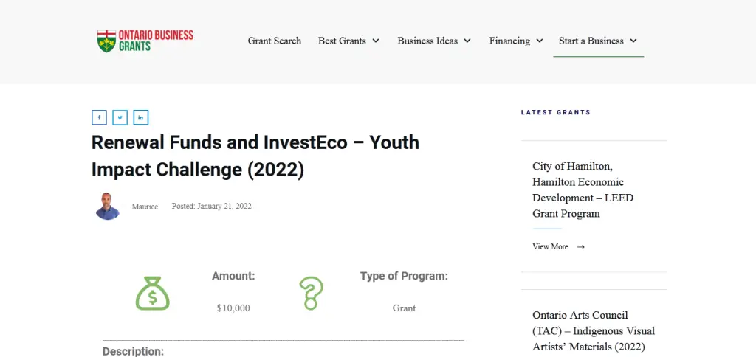Screen dimensions: 756x357
Task: Click the green question mark icon
Action: (311, 293)
